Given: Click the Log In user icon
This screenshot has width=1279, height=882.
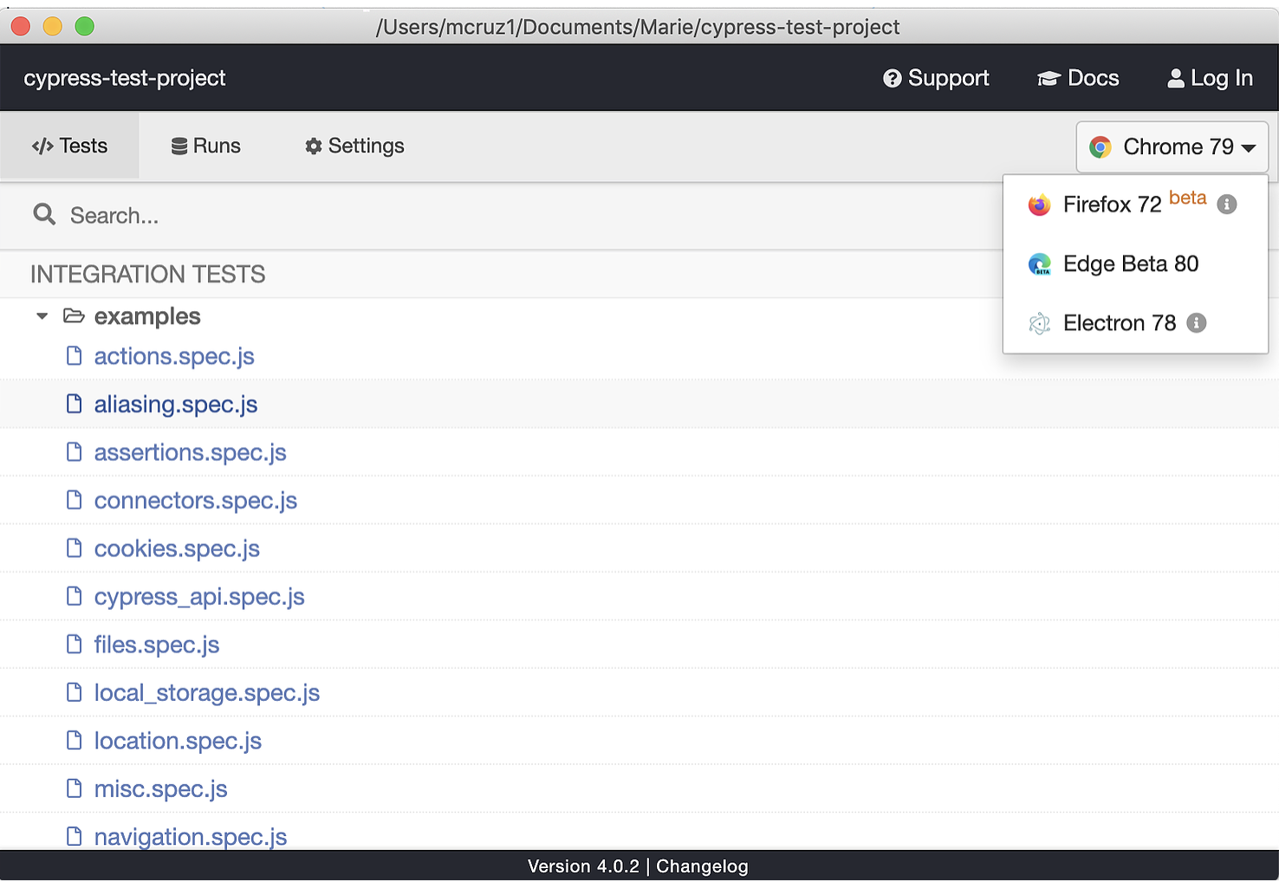Looking at the screenshot, I should (x=1176, y=79).
